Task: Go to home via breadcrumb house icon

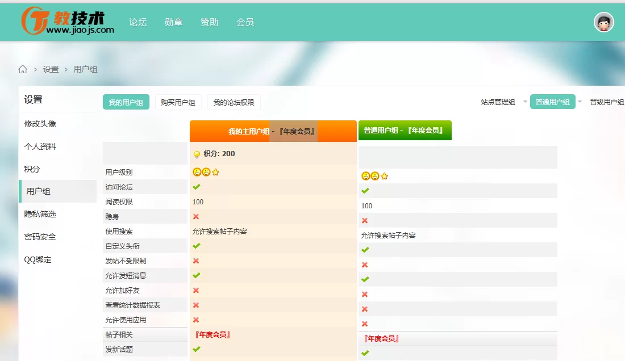Action: click(x=23, y=69)
